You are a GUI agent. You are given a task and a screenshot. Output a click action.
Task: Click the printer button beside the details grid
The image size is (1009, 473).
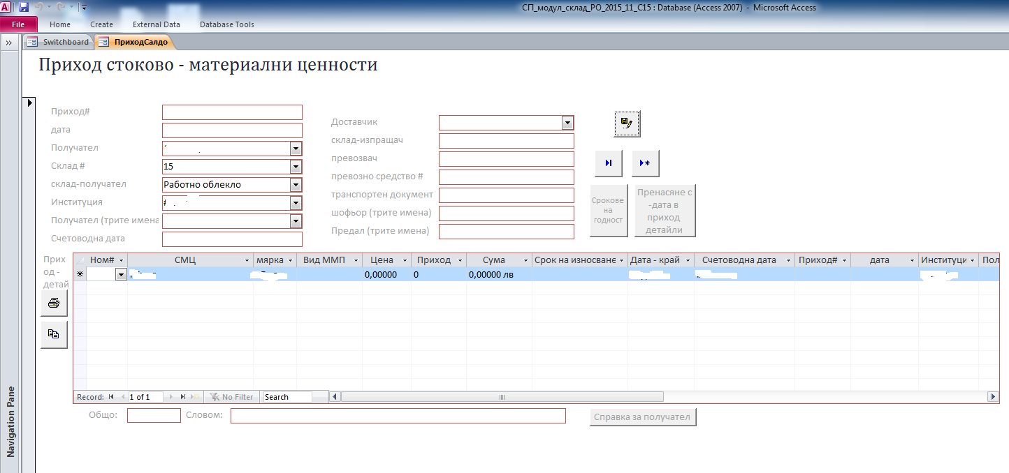[54, 303]
